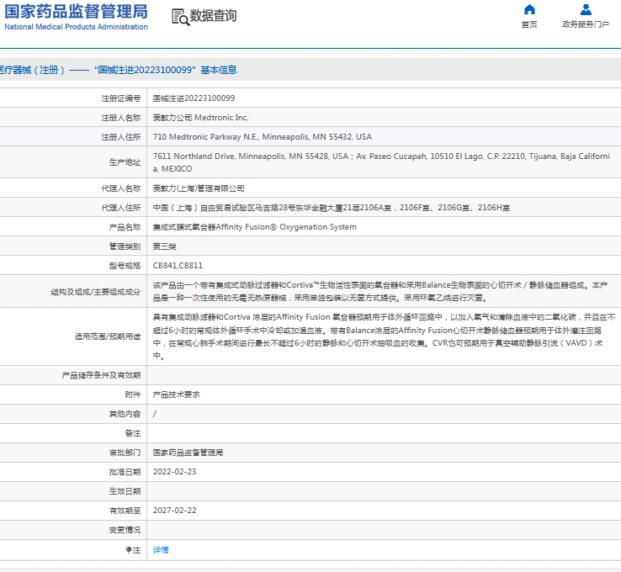Screen dimensions: 621x572
Task: Click the 代理人住所 row label
Action: pyautogui.click(x=121, y=209)
